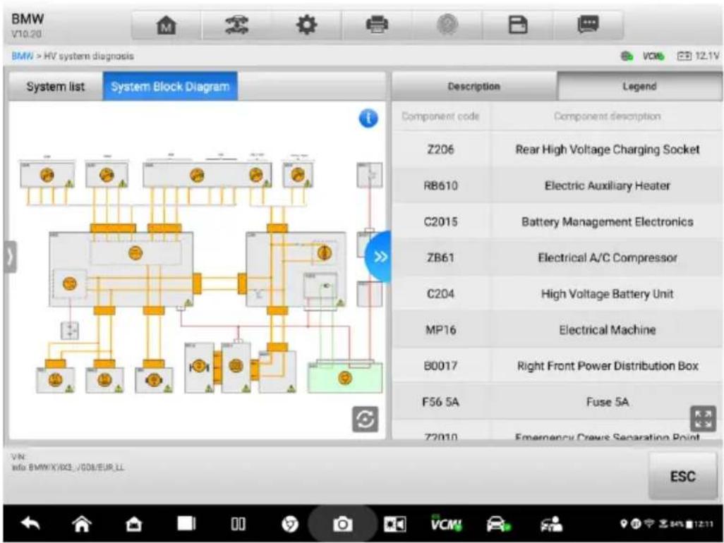Image resolution: width=724 pixels, height=543 pixels.
Task: Check battery voltage 12.1V indicator
Action: coord(698,56)
